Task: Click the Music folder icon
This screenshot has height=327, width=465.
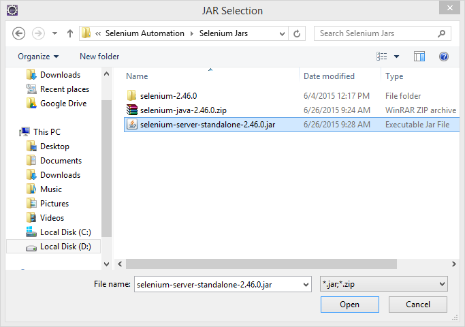Action: pos(31,189)
